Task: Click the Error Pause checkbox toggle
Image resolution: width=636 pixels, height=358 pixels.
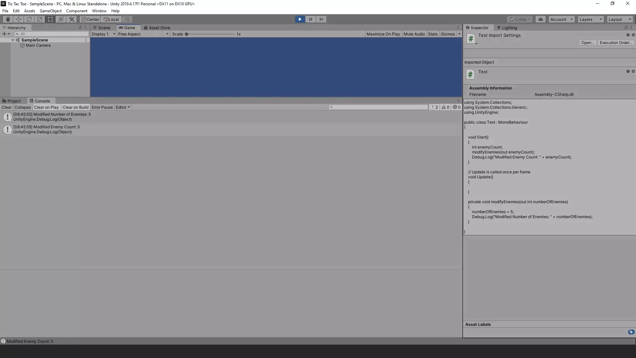Action: click(102, 107)
